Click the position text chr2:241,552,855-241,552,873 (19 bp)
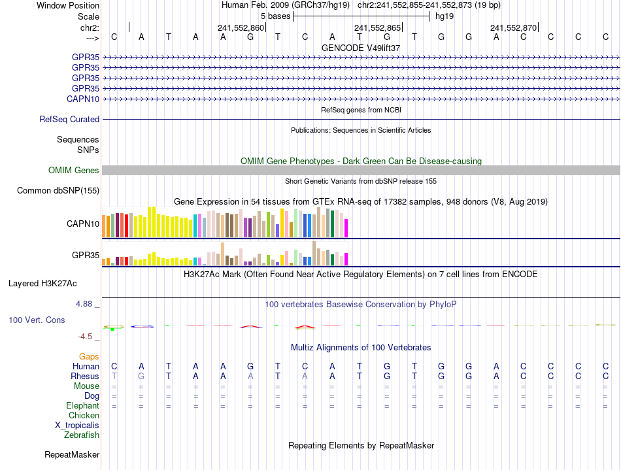The image size is (621, 470). pos(429,5)
